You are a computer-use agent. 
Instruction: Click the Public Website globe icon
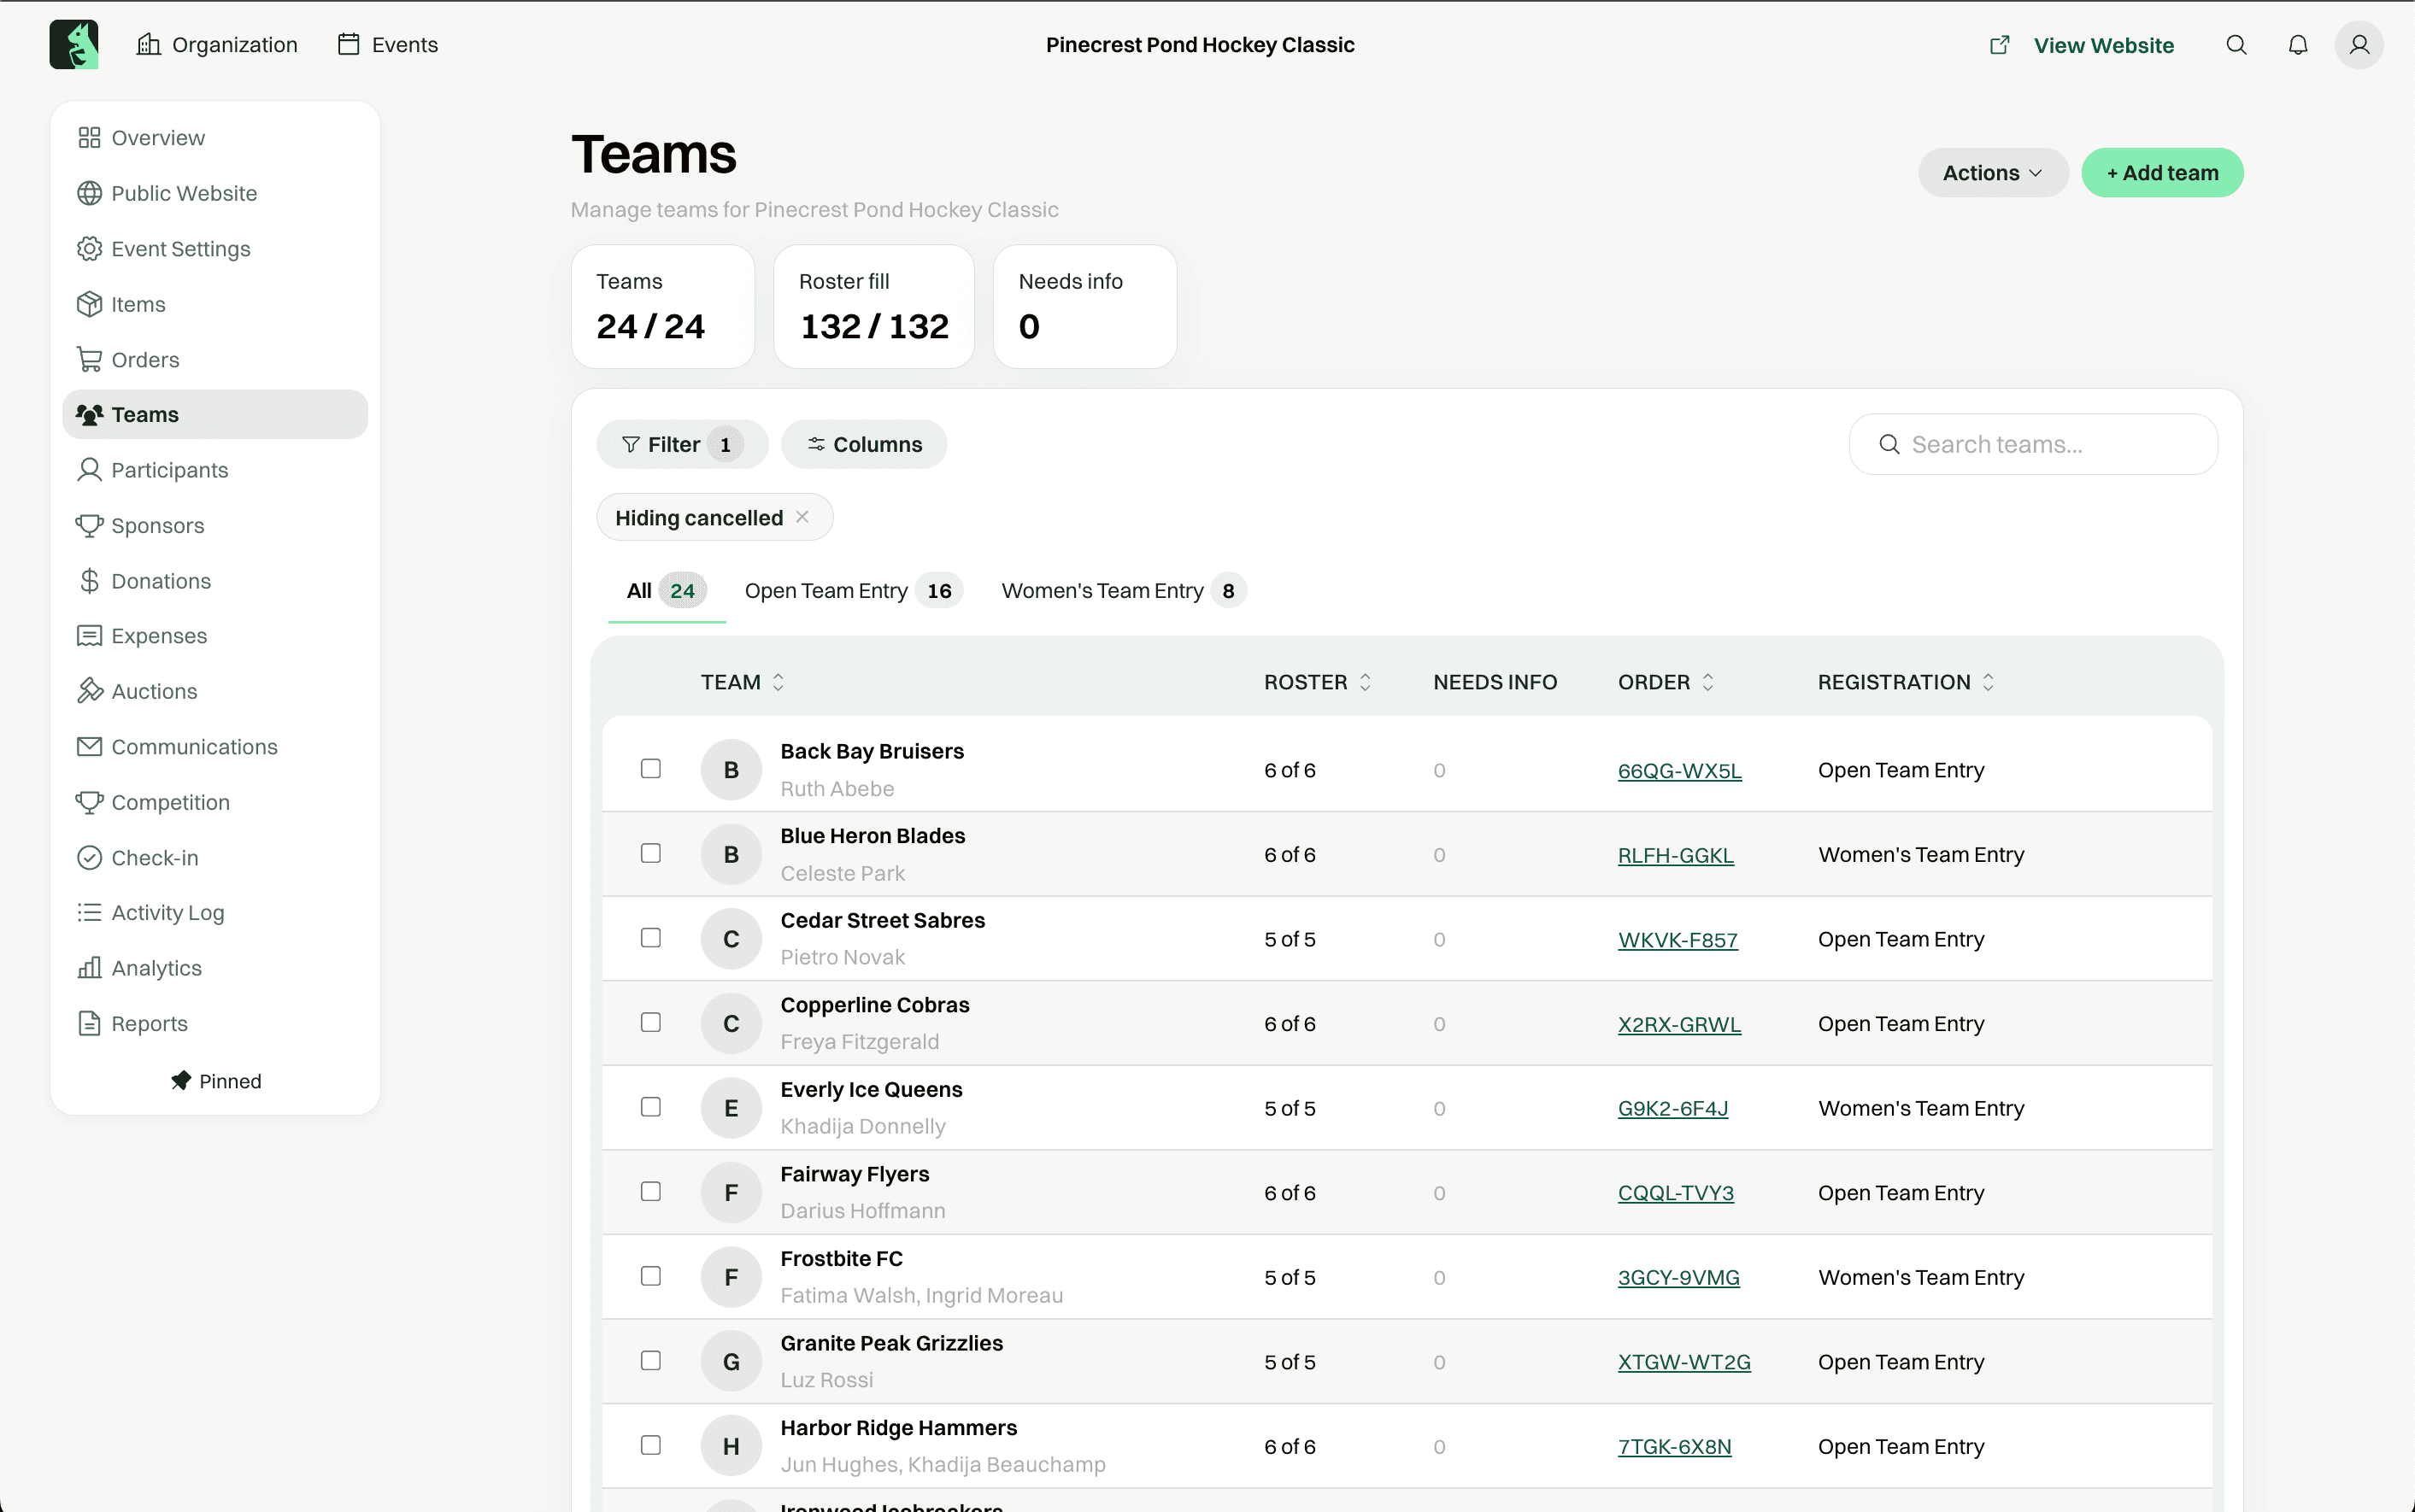point(89,193)
